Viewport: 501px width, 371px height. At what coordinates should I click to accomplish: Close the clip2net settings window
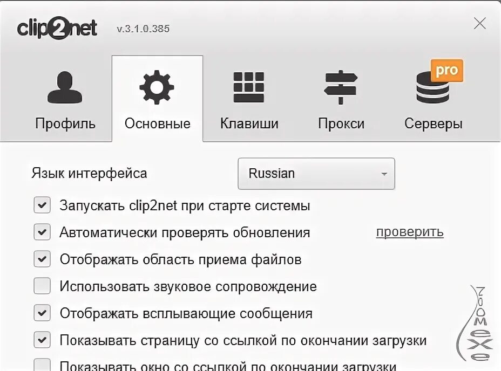(479, 23)
